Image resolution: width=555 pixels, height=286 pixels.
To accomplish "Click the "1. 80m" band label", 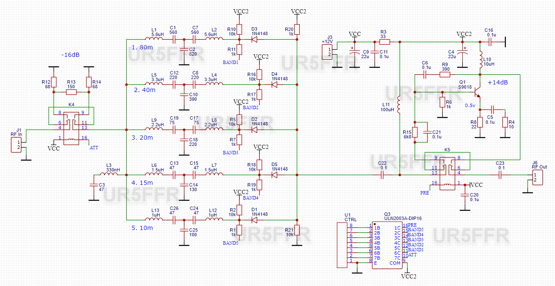I will (x=143, y=47).
